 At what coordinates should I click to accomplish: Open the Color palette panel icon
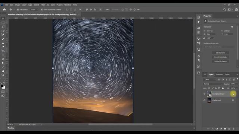click(199, 28)
